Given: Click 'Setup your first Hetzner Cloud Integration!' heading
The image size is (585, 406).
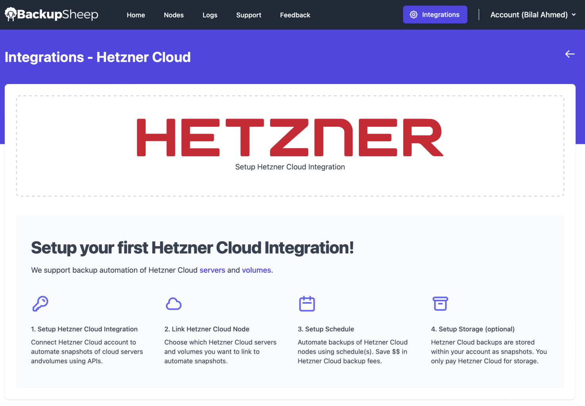Looking at the screenshot, I should [192, 248].
